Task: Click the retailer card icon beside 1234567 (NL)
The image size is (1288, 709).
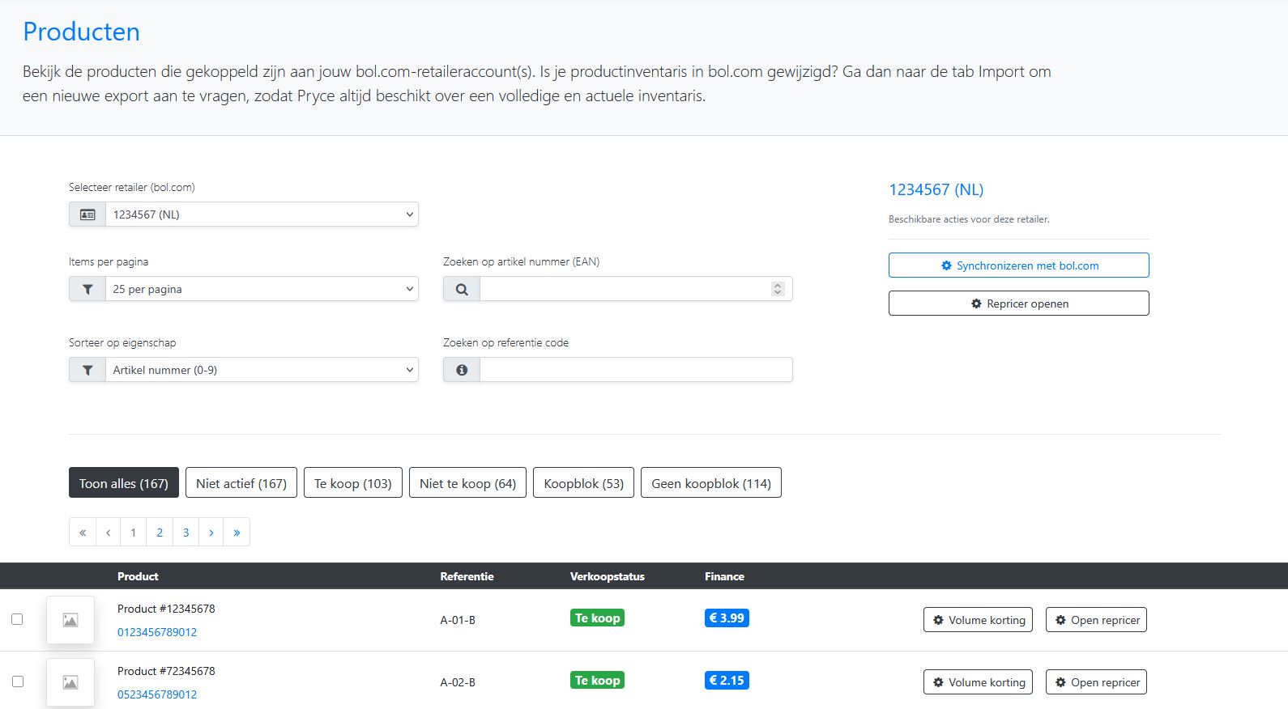Action: [87, 214]
